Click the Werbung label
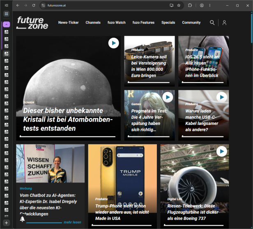 tap(26, 188)
